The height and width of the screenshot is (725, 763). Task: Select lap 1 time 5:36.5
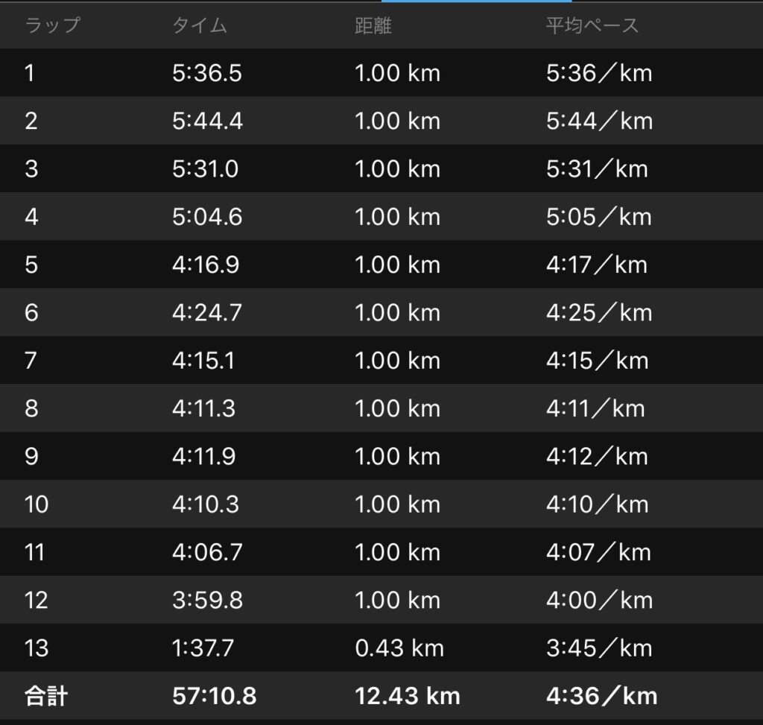tap(207, 73)
